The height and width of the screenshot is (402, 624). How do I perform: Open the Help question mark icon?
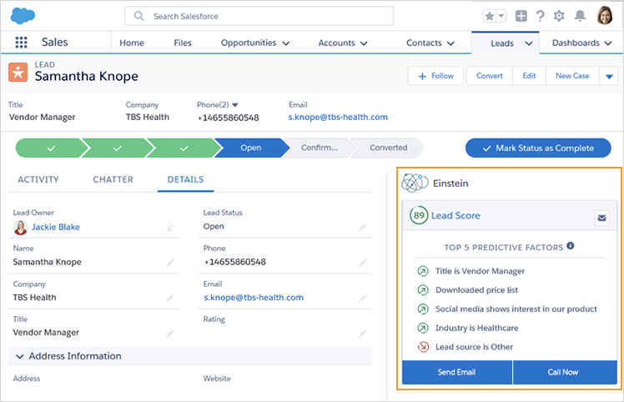pyautogui.click(x=540, y=17)
